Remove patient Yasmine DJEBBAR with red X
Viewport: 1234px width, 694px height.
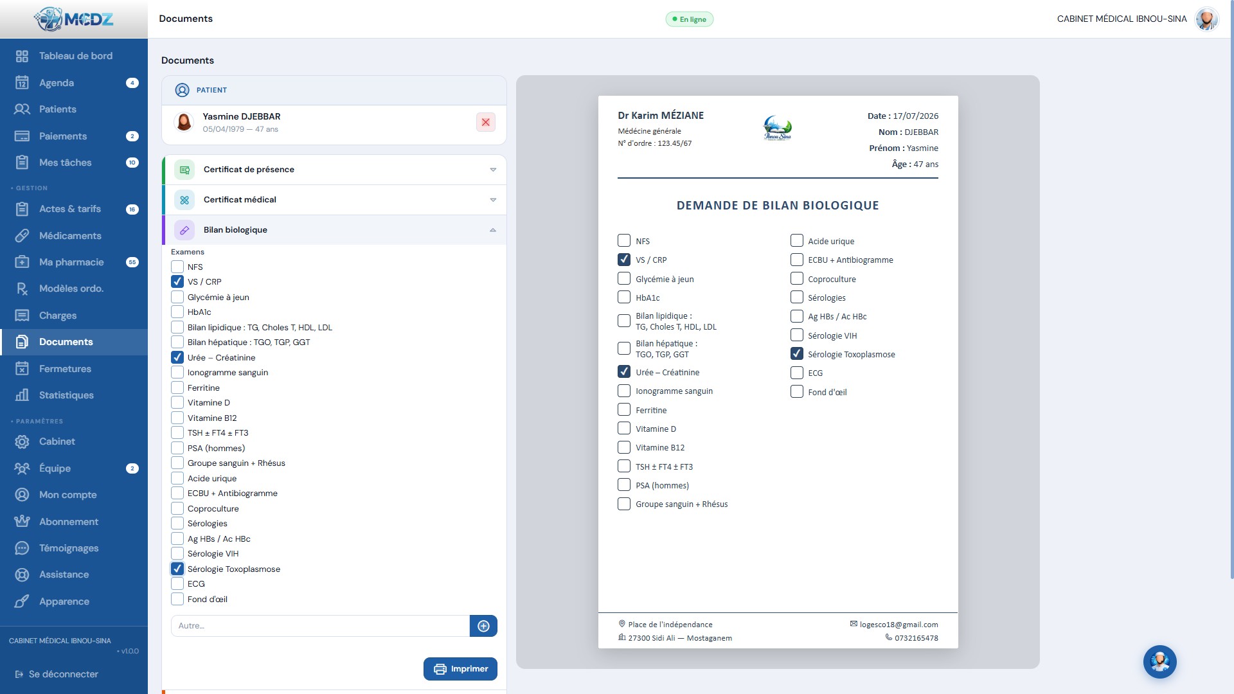(x=486, y=122)
